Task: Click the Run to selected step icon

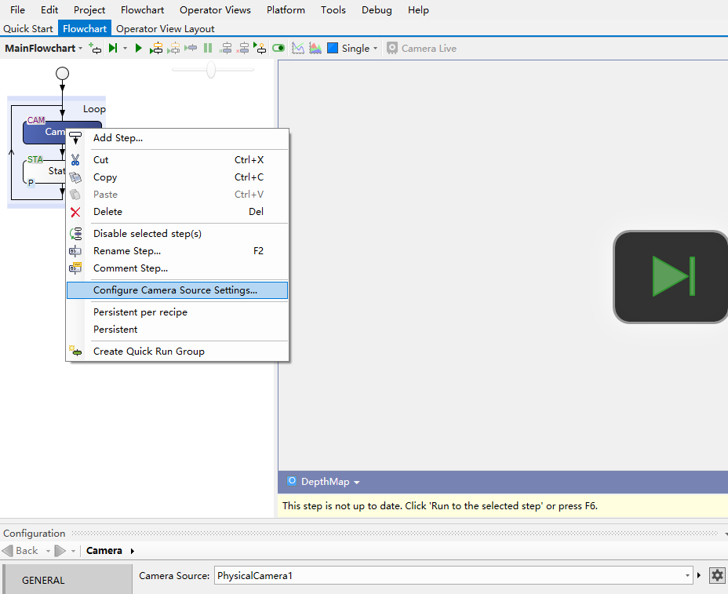Action: (x=113, y=49)
